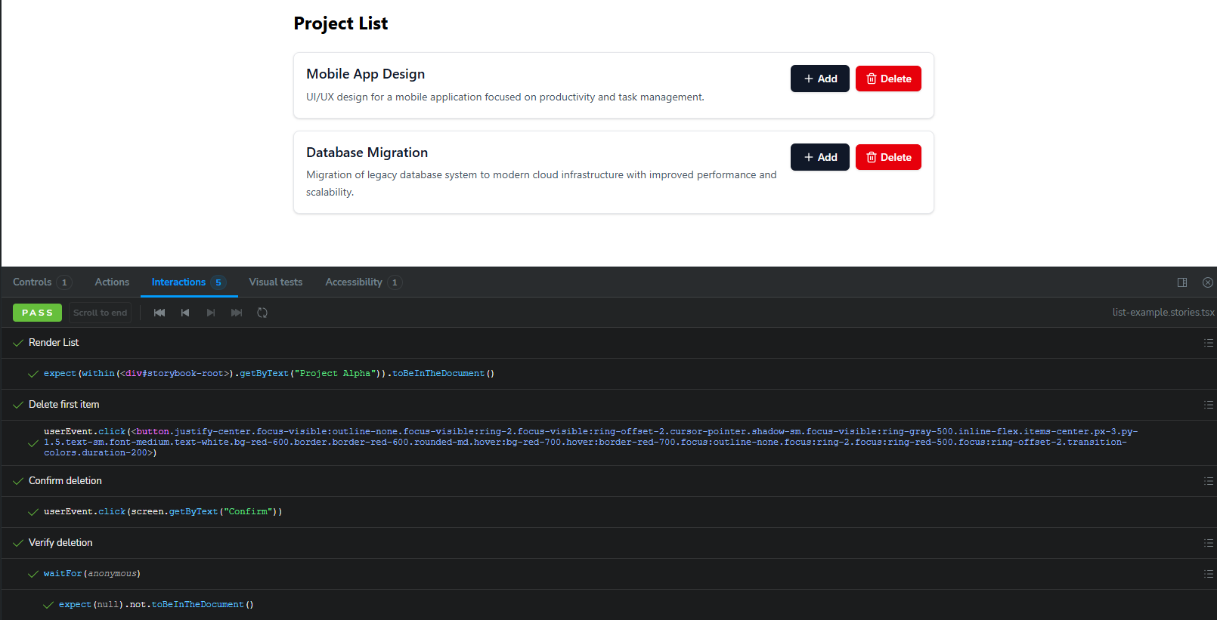Select the userEvent.click Confirm step

pos(608,512)
